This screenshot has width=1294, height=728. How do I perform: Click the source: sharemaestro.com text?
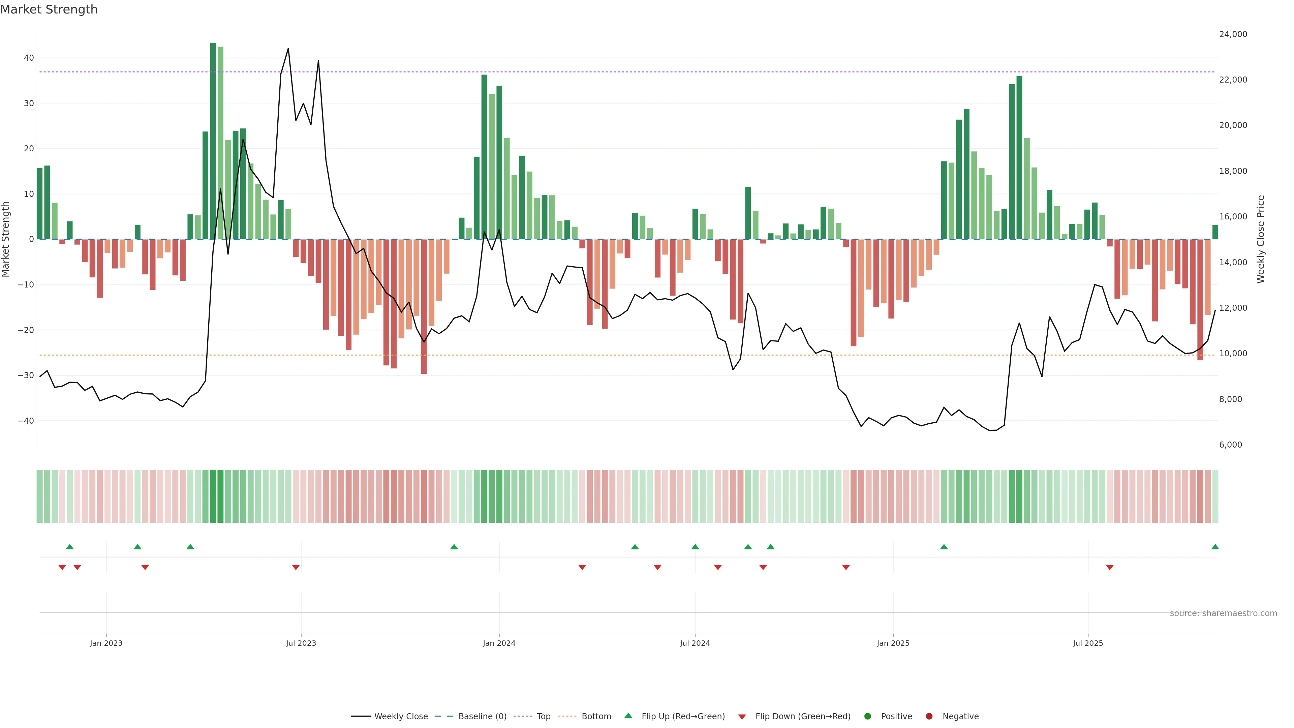point(1223,613)
